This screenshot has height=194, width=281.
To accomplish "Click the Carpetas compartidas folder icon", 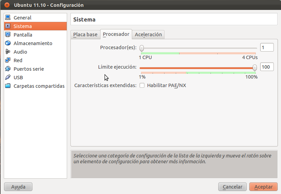I will click(8, 86).
